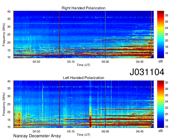Click 06:45 tick on left-handed plot
The height and width of the screenshot is (139, 171).
click(x=140, y=131)
